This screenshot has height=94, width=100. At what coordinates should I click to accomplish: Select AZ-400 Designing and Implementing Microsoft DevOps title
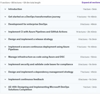coord(39,88)
